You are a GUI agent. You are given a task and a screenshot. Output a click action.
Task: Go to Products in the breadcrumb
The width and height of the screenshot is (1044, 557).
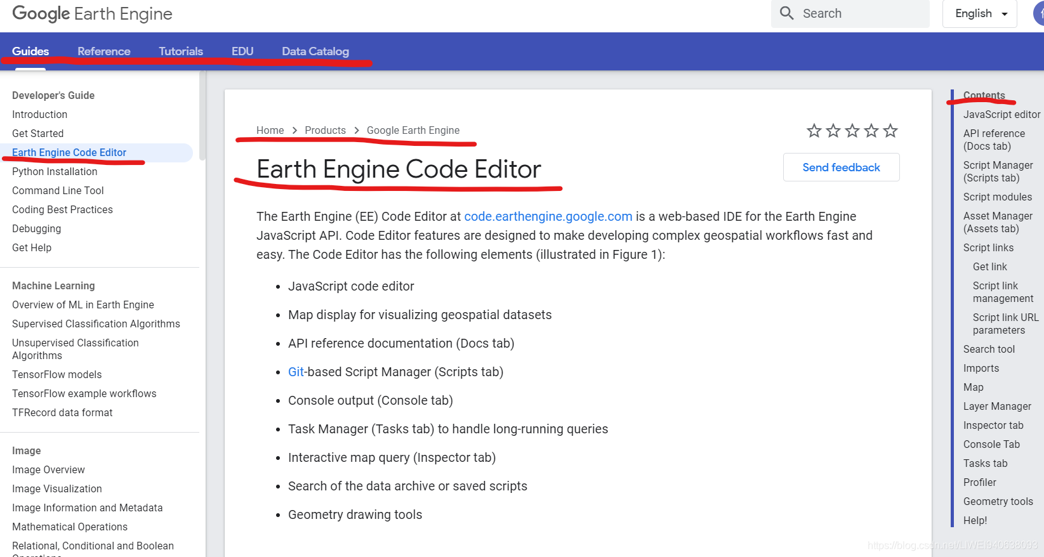coord(325,130)
